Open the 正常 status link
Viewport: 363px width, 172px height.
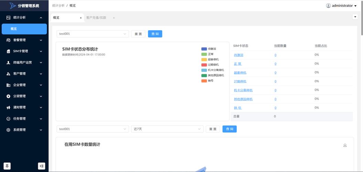(x=238, y=64)
